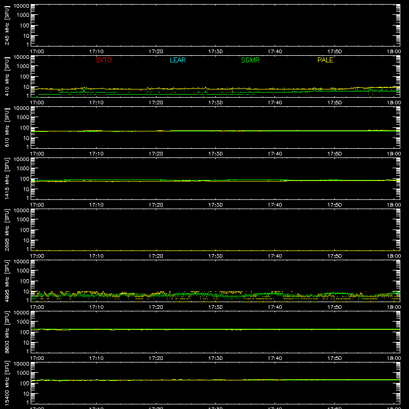The height and width of the screenshot is (409, 409).
Task: Click the green SGMR station label
Action: (250, 60)
